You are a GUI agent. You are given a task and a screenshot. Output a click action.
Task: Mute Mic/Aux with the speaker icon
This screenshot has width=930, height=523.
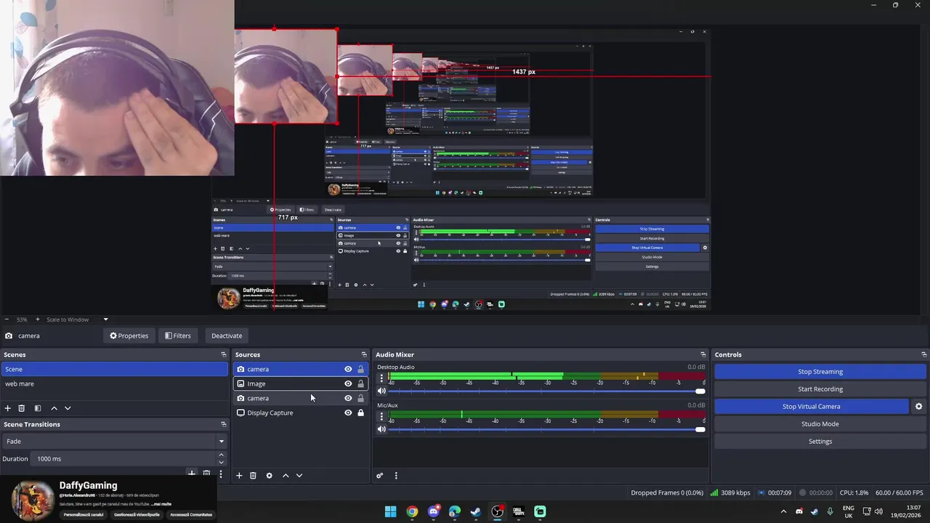tap(381, 429)
